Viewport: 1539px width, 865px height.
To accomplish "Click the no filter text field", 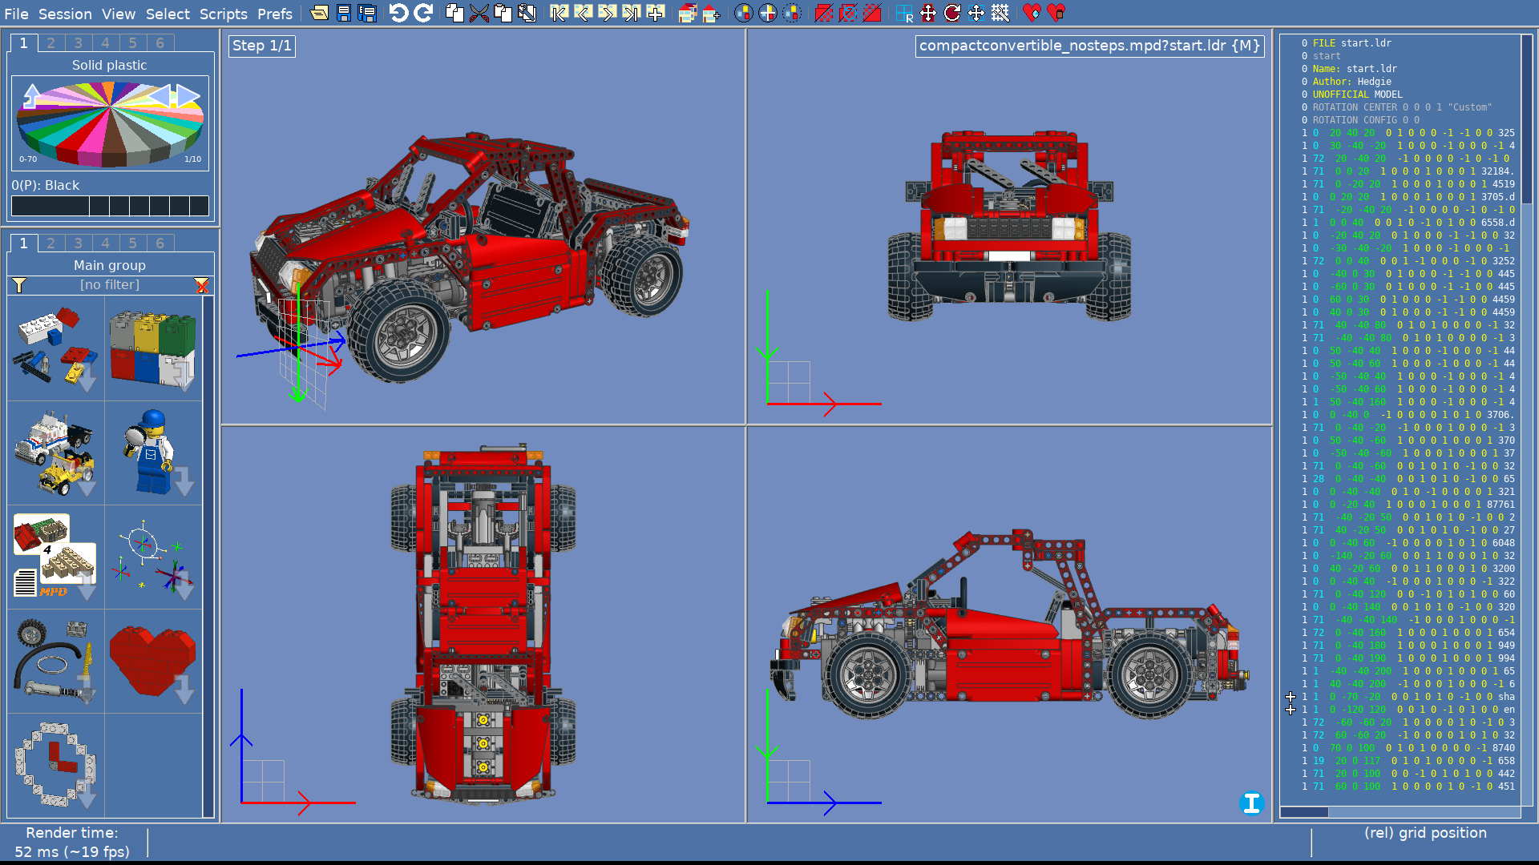I will (x=109, y=285).
